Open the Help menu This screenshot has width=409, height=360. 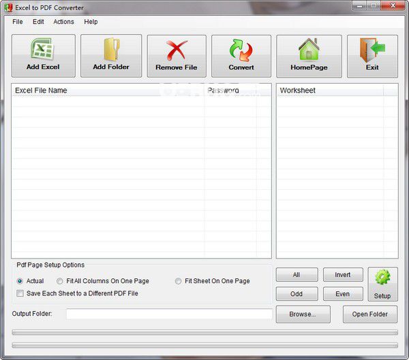91,22
